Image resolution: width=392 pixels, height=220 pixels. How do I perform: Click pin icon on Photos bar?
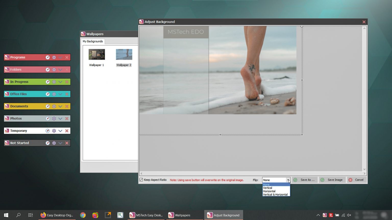(48, 118)
